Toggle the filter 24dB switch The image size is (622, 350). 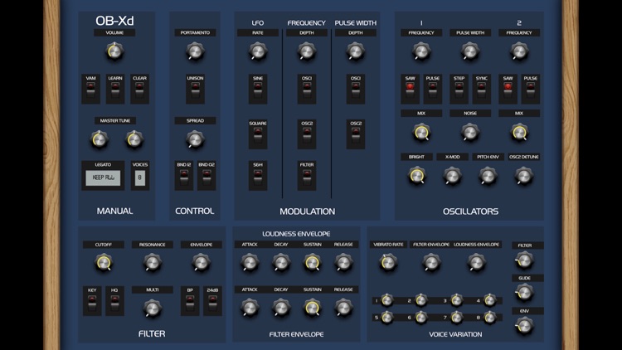(x=212, y=304)
